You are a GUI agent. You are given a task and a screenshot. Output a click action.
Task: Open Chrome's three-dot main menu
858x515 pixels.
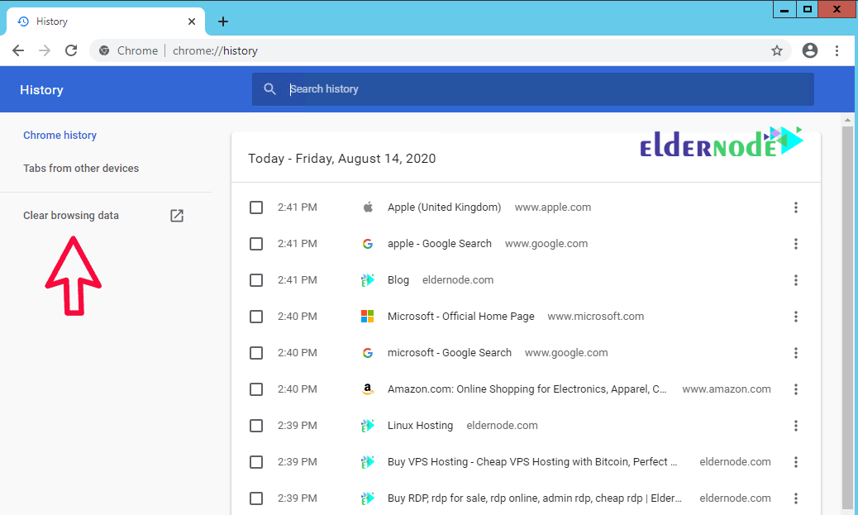(837, 51)
